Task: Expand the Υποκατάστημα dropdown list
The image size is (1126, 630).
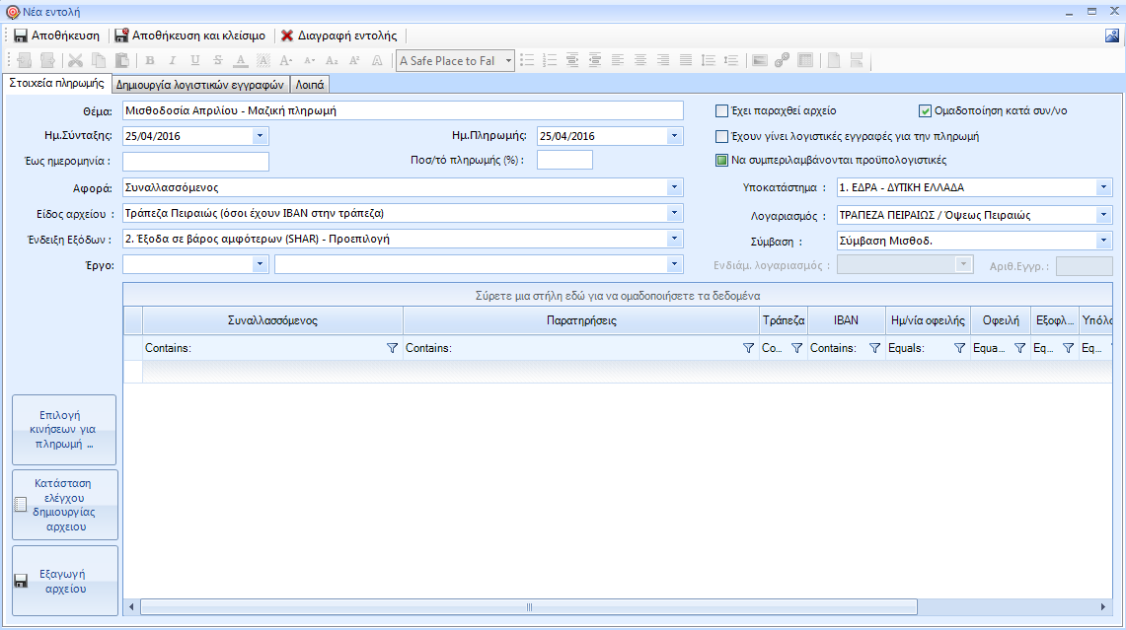Action: pos(1103,187)
